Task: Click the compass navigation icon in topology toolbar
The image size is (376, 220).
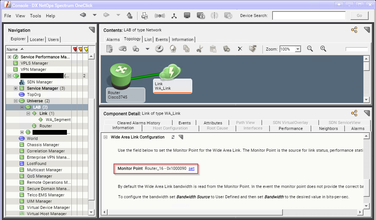Action: click(159, 49)
